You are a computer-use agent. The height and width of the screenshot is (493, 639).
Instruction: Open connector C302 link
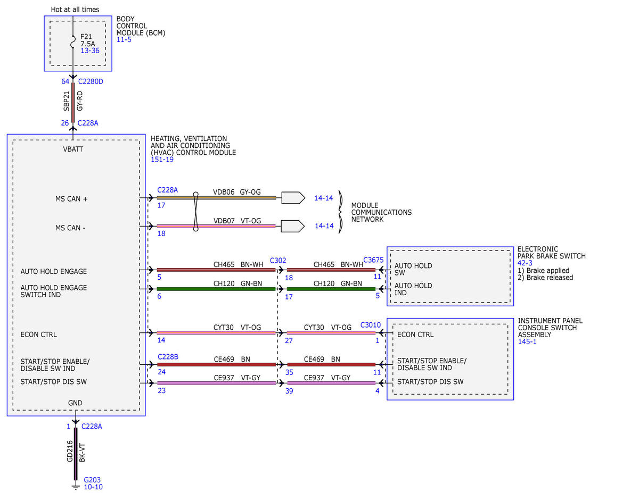(278, 261)
